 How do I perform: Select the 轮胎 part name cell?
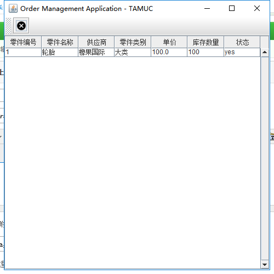tap(60, 52)
